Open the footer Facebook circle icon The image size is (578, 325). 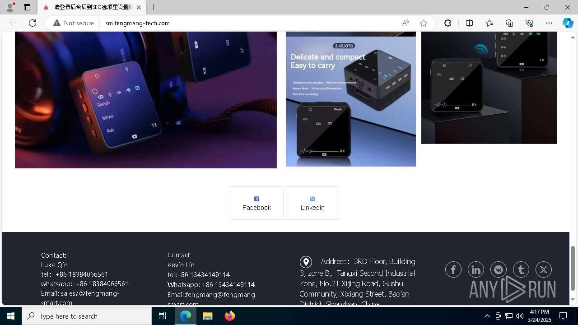[x=453, y=269]
